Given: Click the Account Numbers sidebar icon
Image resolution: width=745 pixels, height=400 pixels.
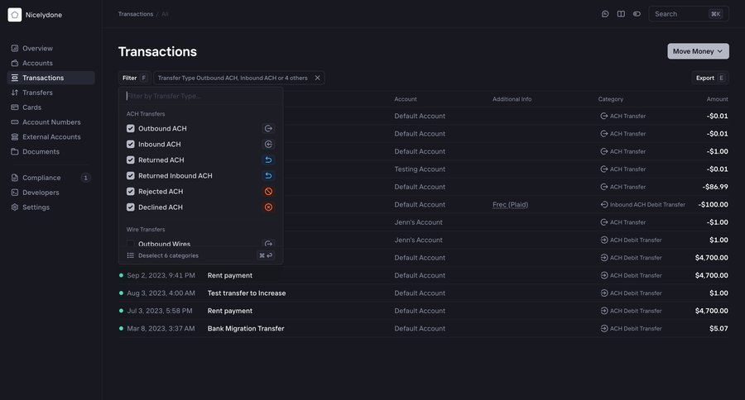Looking at the screenshot, I should (15, 122).
